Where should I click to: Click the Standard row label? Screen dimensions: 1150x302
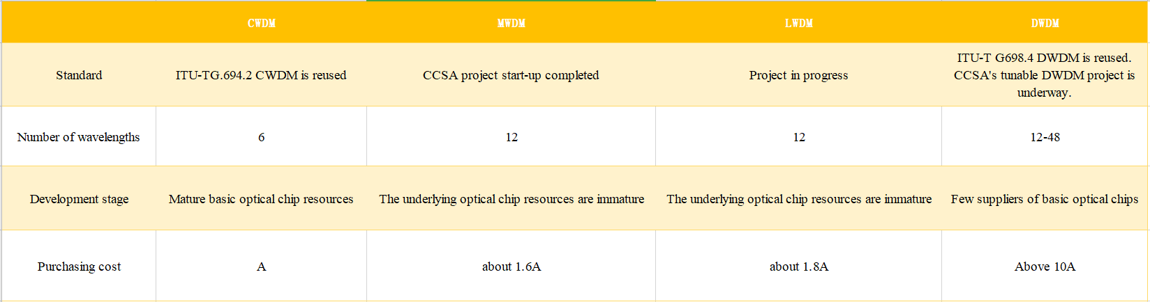pos(79,75)
